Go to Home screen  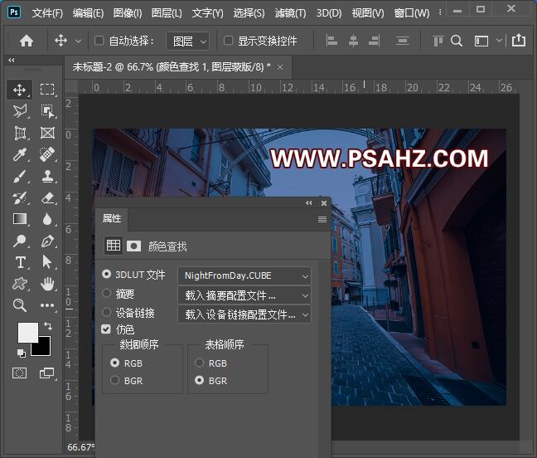coord(27,41)
